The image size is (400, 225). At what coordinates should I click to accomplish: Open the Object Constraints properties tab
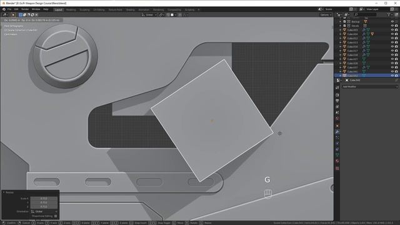[337, 149]
